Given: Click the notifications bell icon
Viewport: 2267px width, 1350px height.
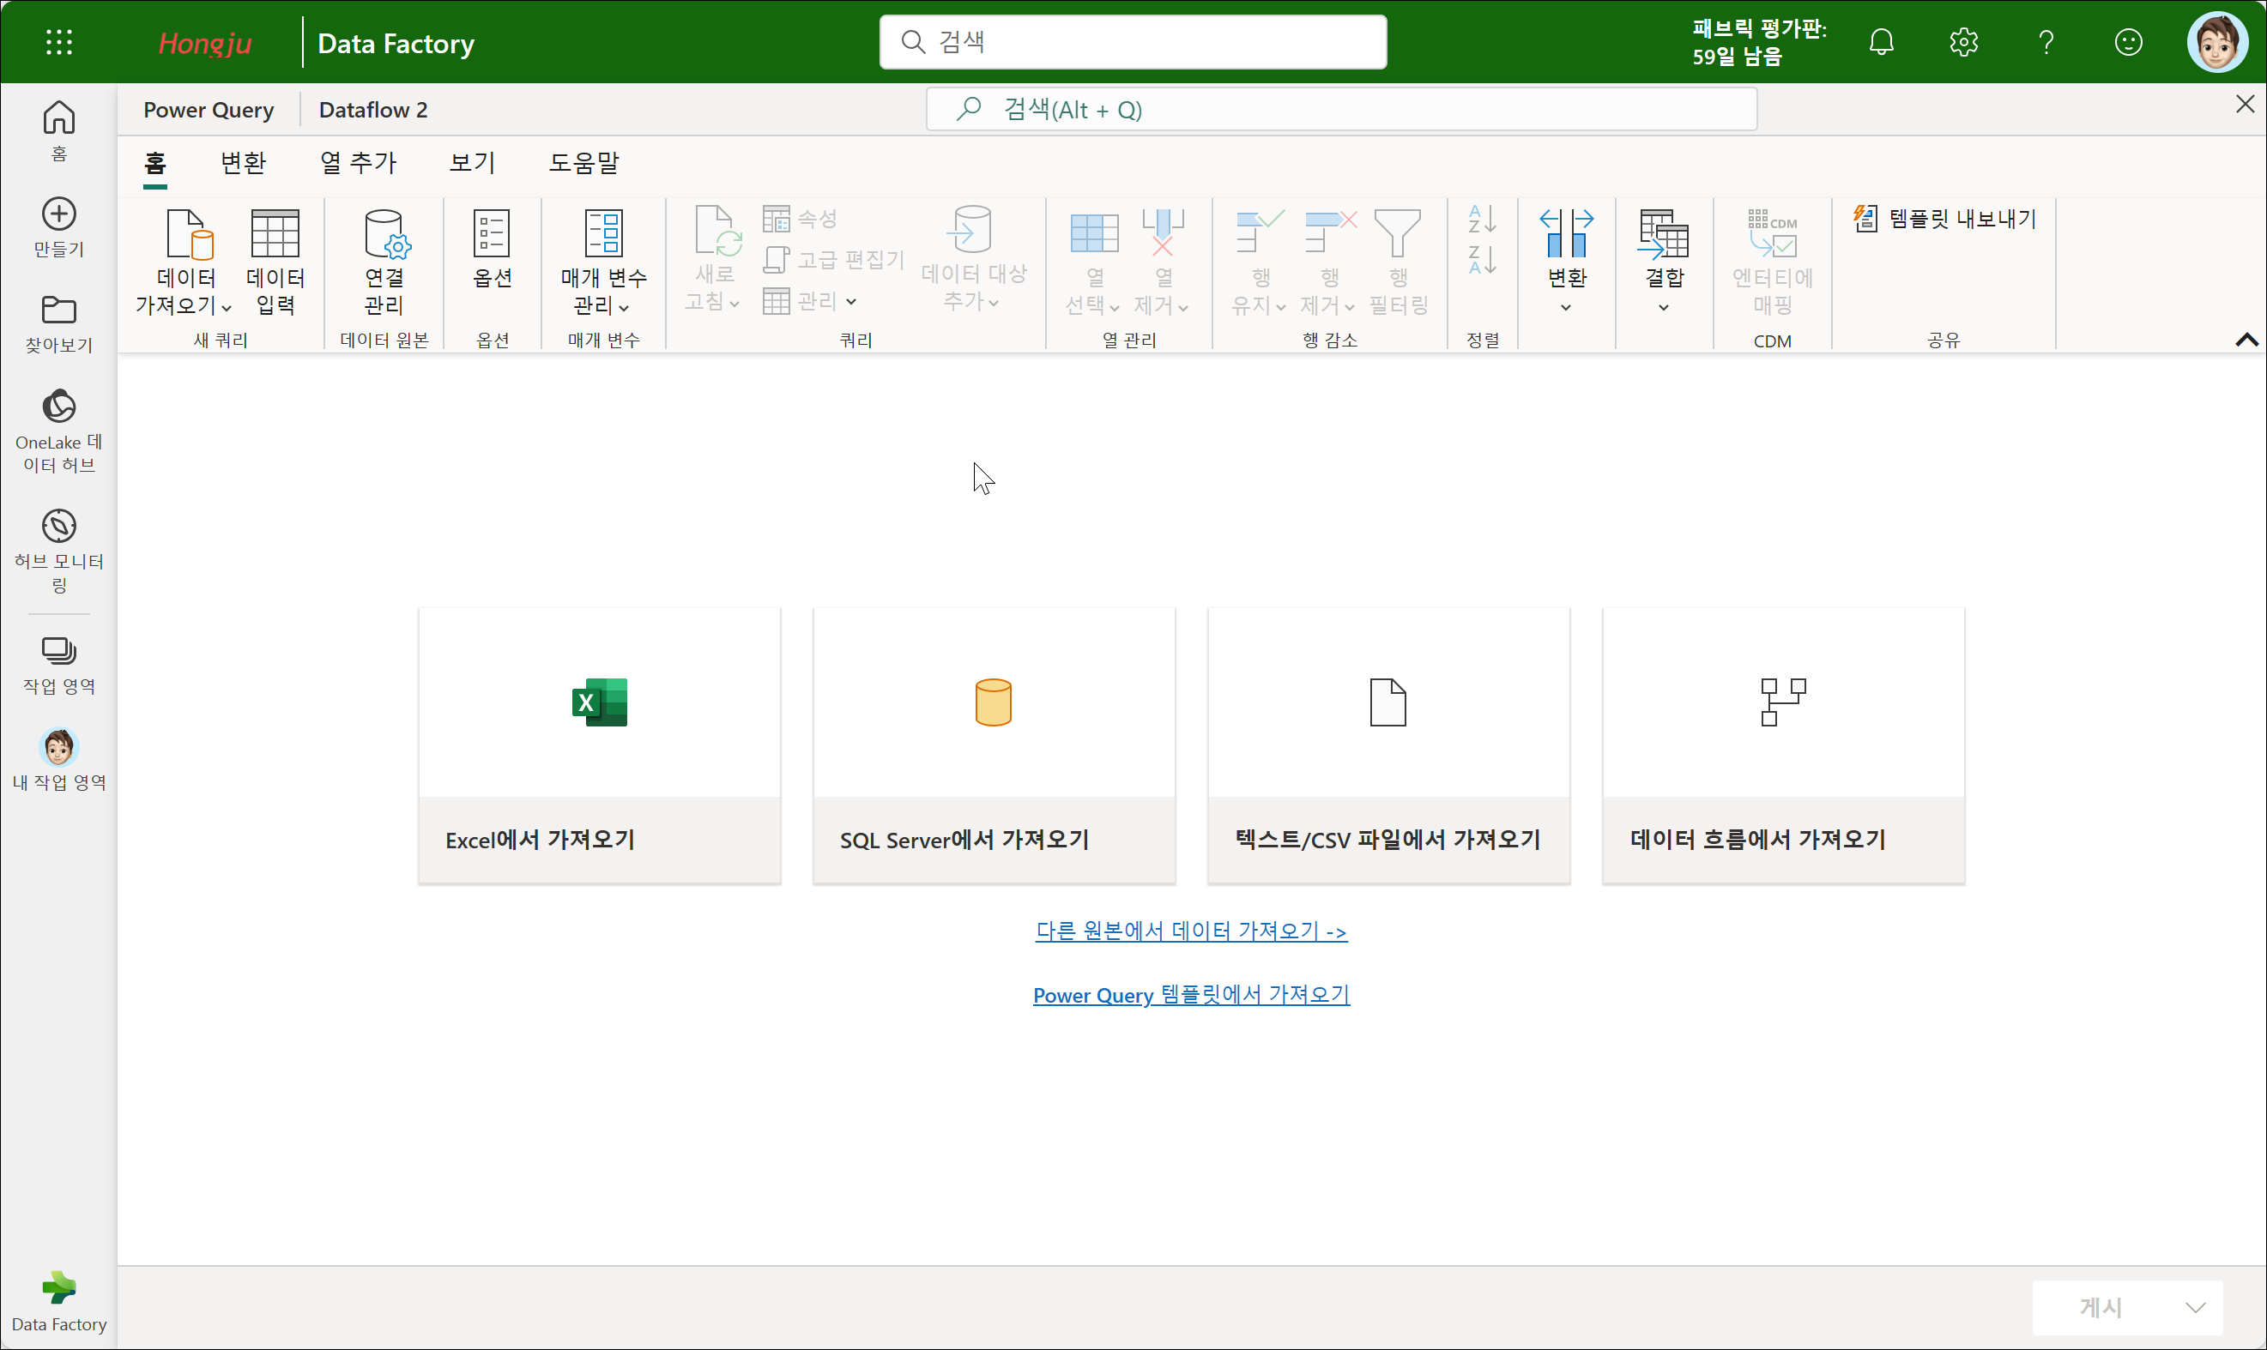Looking at the screenshot, I should coord(1881,42).
